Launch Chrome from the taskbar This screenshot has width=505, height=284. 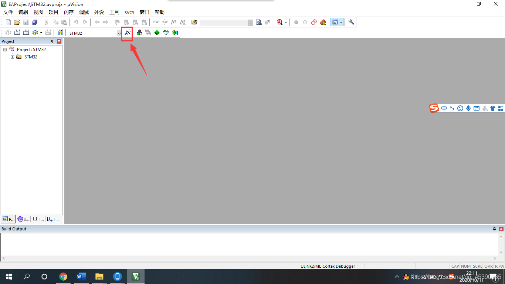point(63,277)
